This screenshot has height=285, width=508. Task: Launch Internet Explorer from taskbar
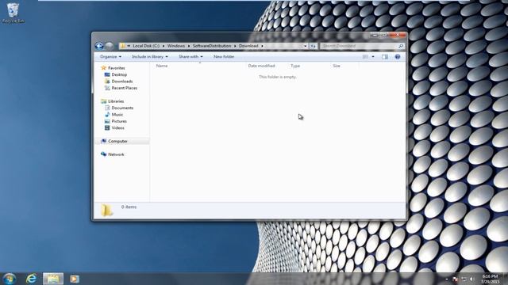32,279
